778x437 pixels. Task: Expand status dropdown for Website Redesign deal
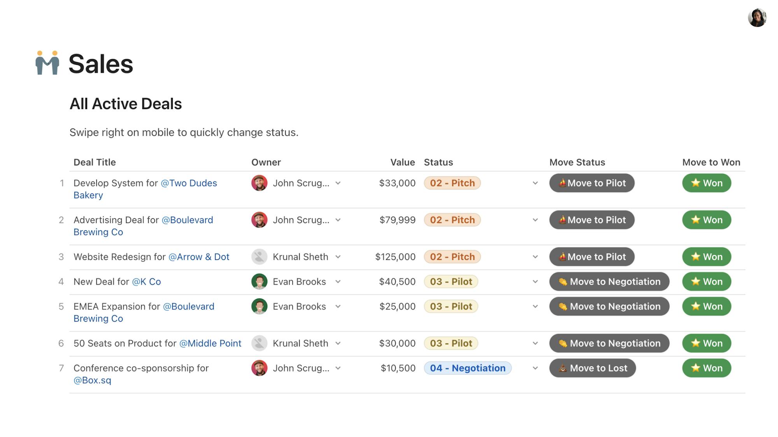coord(535,257)
